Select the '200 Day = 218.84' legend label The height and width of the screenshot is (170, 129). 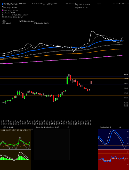click(x=11, y=11)
